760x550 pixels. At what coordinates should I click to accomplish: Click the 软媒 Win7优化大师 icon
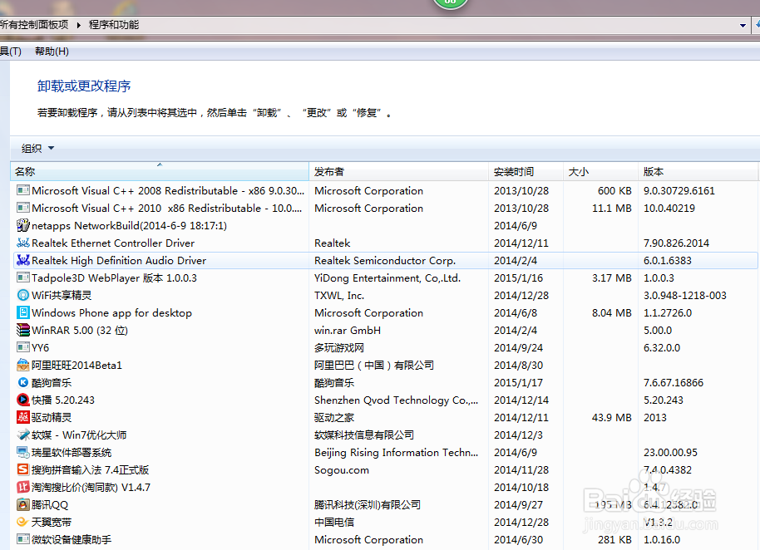pyautogui.click(x=22, y=435)
